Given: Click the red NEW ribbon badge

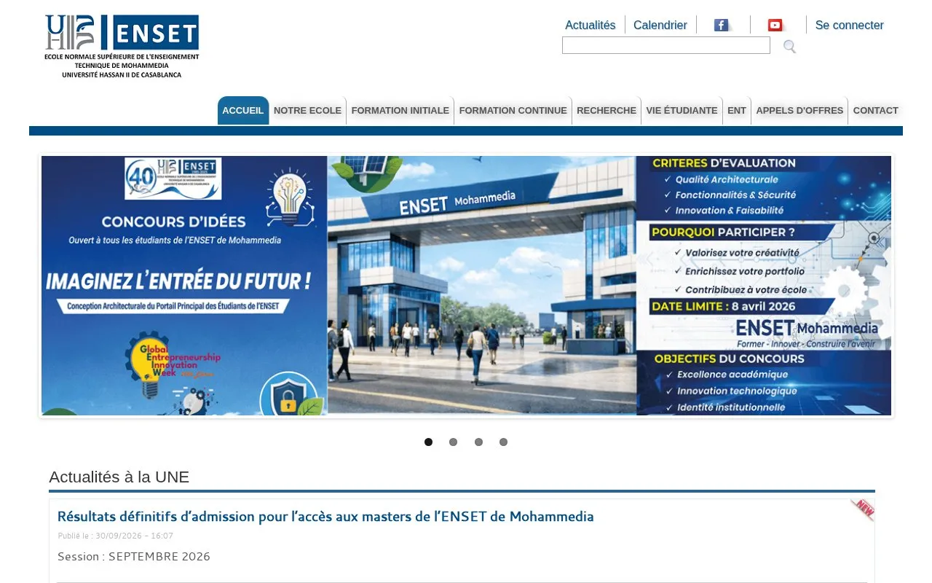Looking at the screenshot, I should 862,509.
